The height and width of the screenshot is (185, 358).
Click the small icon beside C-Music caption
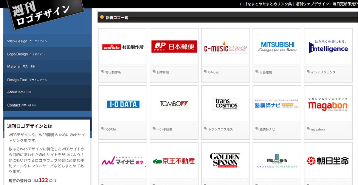click(206, 72)
